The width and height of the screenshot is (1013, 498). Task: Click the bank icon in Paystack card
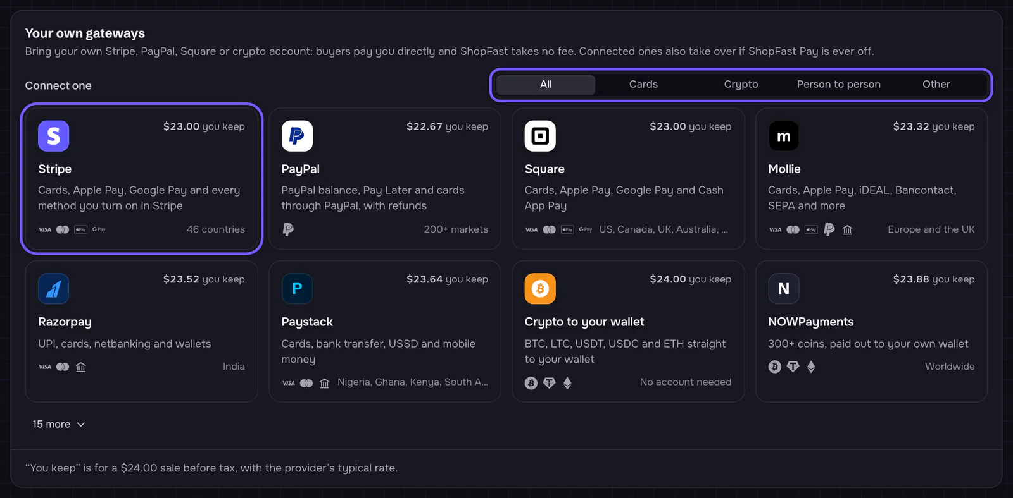click(325, 383)
